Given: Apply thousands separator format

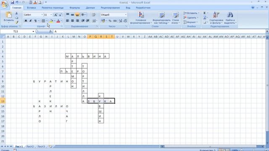Looking at the screenshot, I should pos(115,21).
